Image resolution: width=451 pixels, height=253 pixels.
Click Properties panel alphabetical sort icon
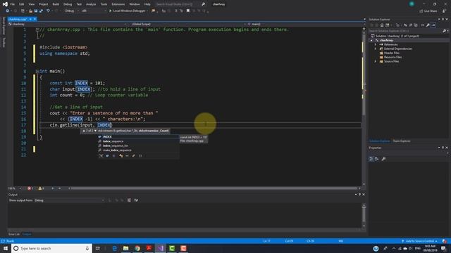pyautogui.click(x=376, y=159)
